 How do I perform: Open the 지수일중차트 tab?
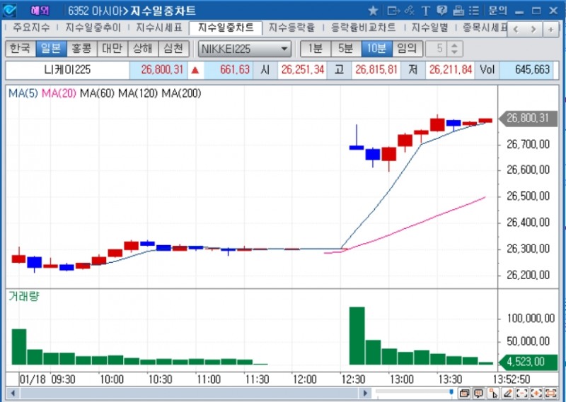(226, 28)
